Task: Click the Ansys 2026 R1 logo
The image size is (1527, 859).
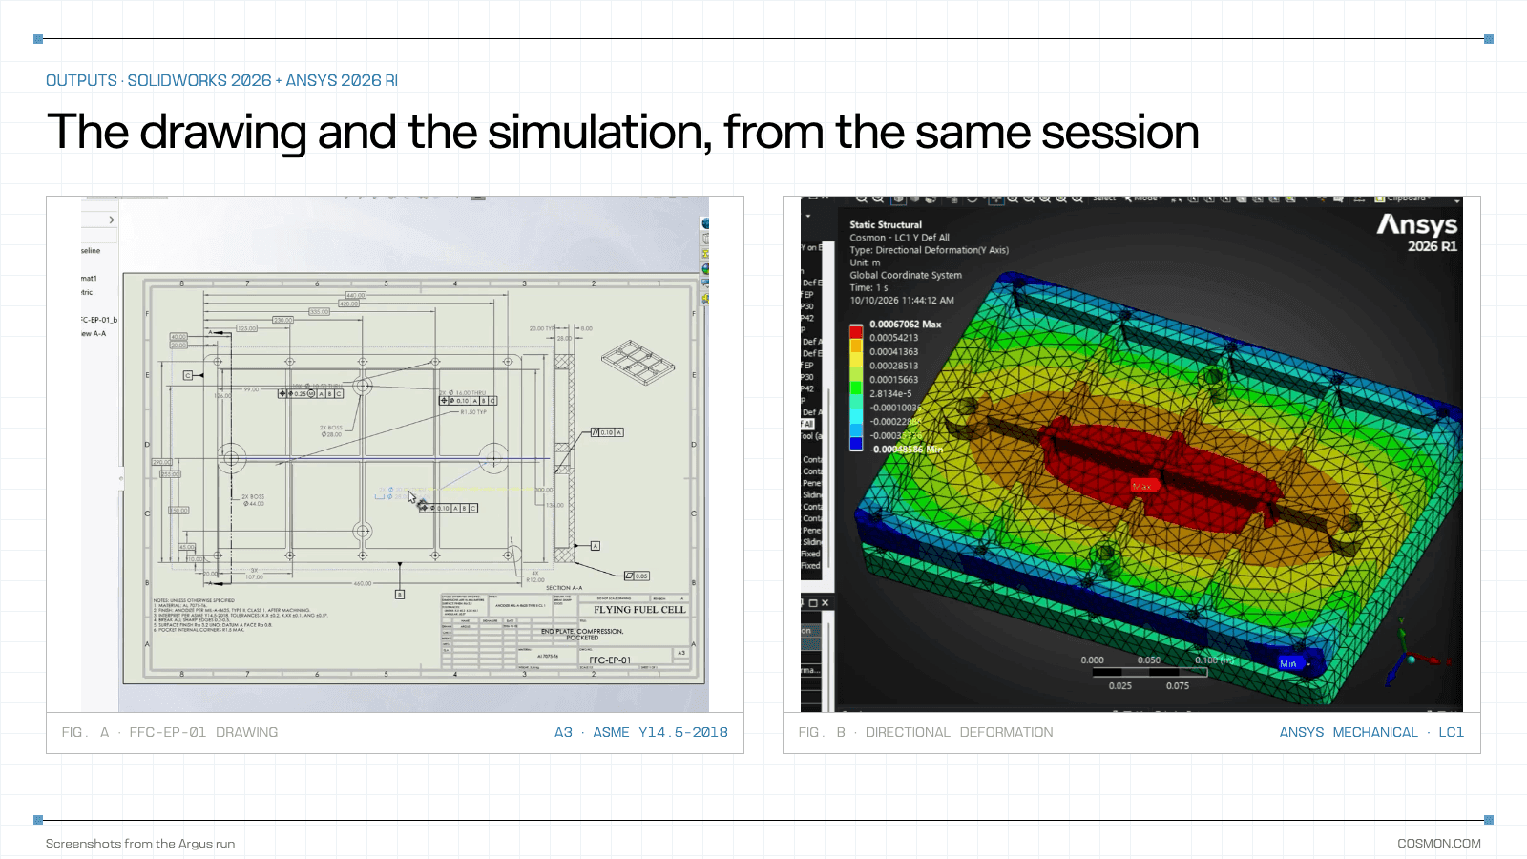Action: coord(1417,232)
